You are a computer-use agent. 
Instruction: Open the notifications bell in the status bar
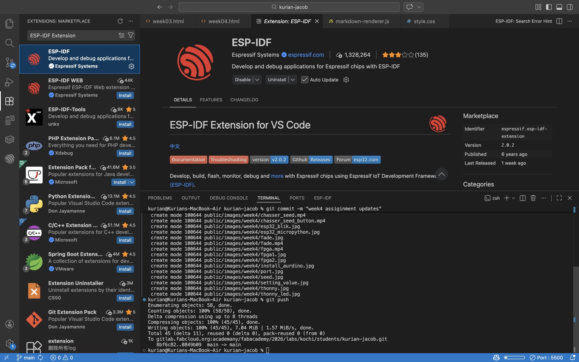click(x=573, y=358)
